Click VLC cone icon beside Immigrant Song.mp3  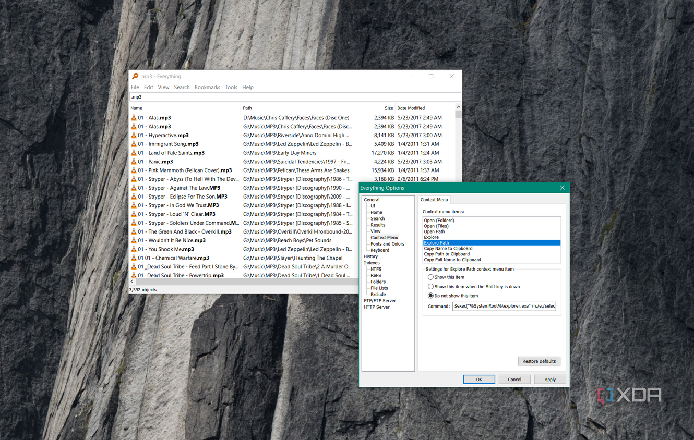[134, 144]
